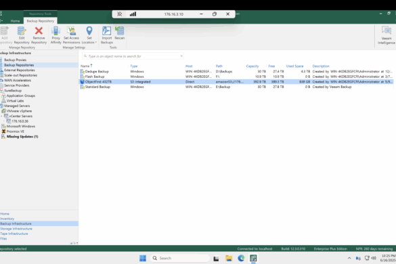The image size is (396, 264).
Task: Select the Dedupe Backup repository row
Action: (x=236, y=72)
